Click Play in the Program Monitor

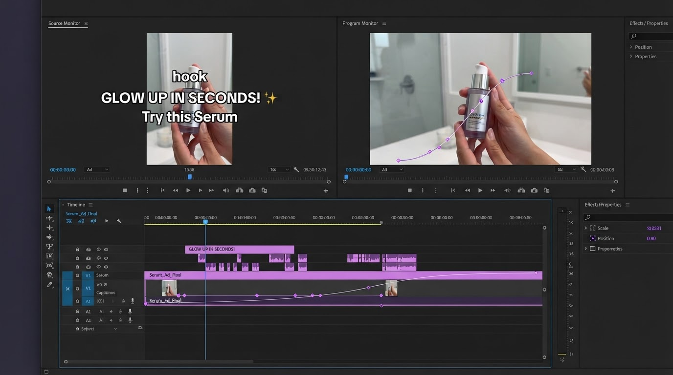[480, 190]
